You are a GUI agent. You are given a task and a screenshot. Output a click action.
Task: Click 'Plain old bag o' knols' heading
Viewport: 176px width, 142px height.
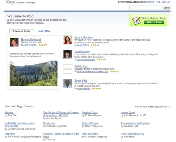pyautogui.click(x=19, y=106)
